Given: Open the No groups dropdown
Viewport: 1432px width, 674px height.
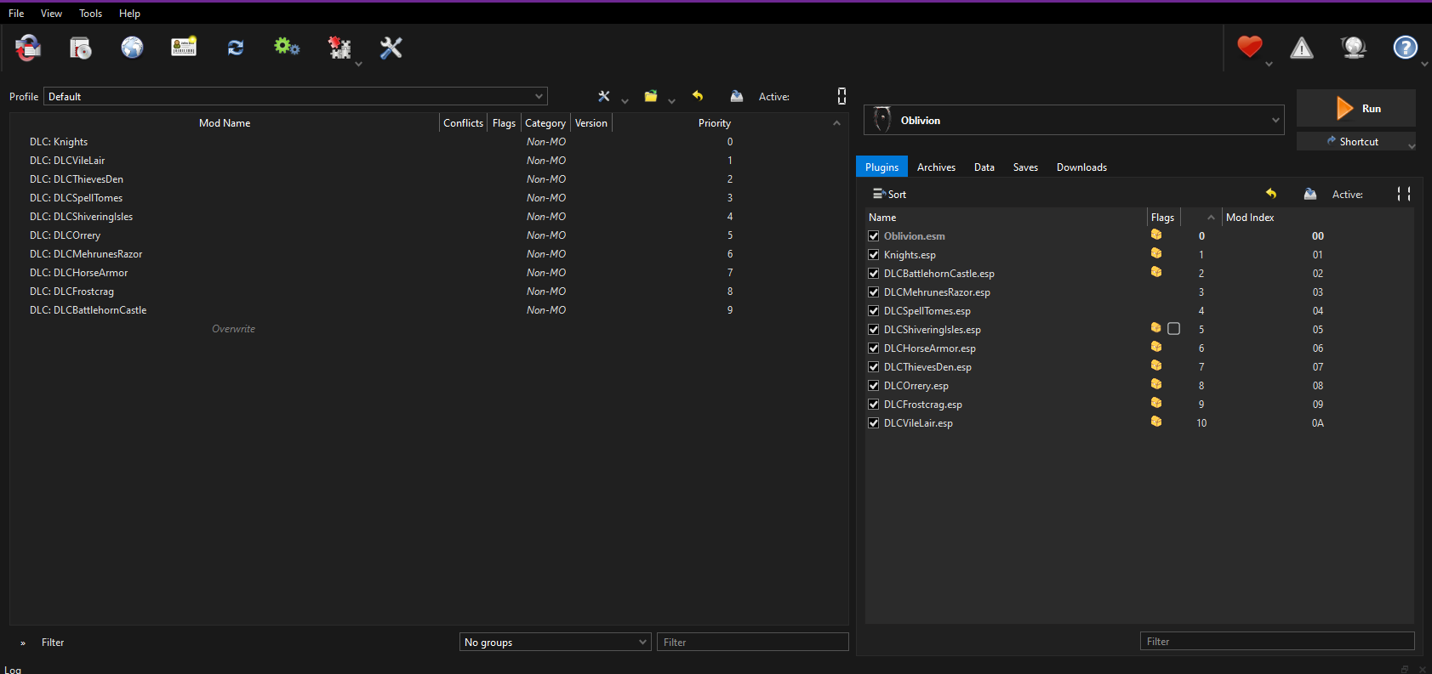Looking at the screenshot, I should coord(555,643).
